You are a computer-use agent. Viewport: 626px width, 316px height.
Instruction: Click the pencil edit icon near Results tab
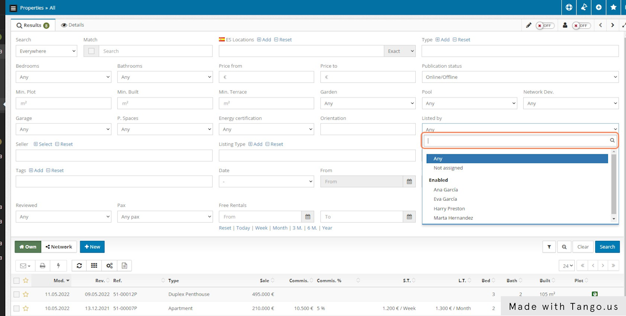point(528,25)
